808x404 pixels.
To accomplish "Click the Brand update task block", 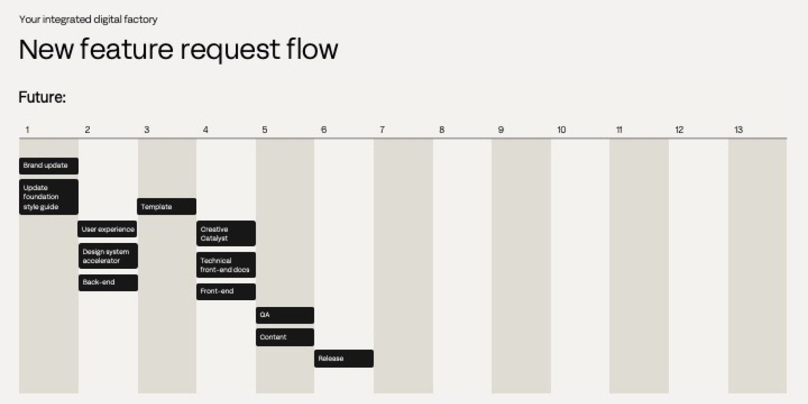I will (x=48, y=166).
